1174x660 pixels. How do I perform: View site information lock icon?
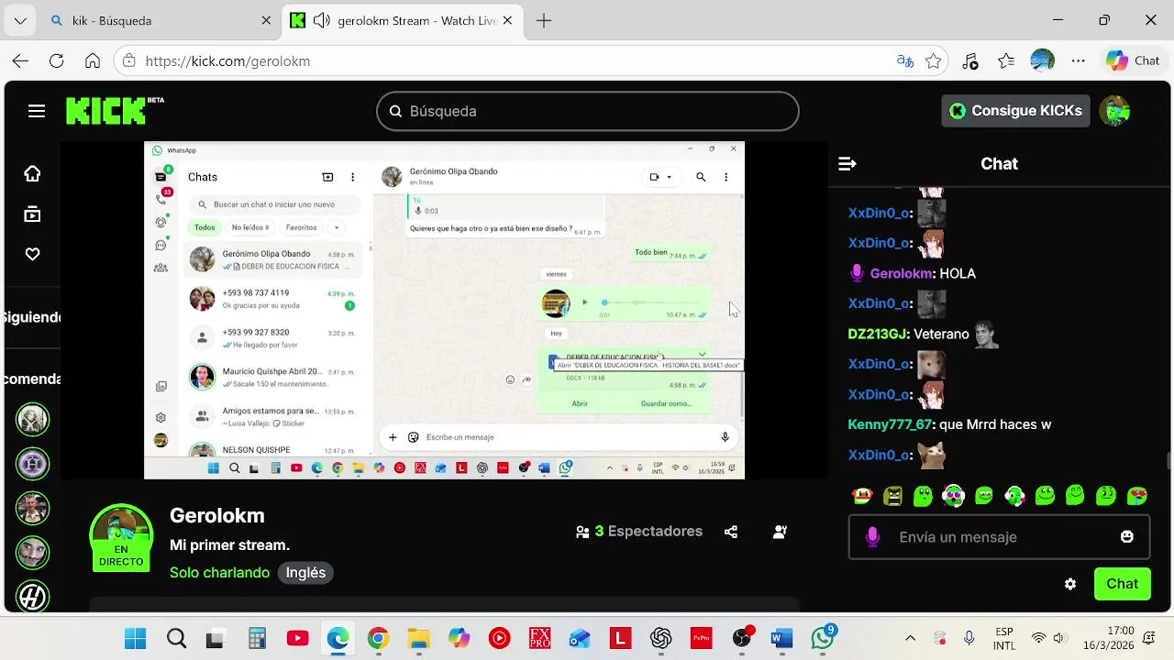[x=129, y=61]
